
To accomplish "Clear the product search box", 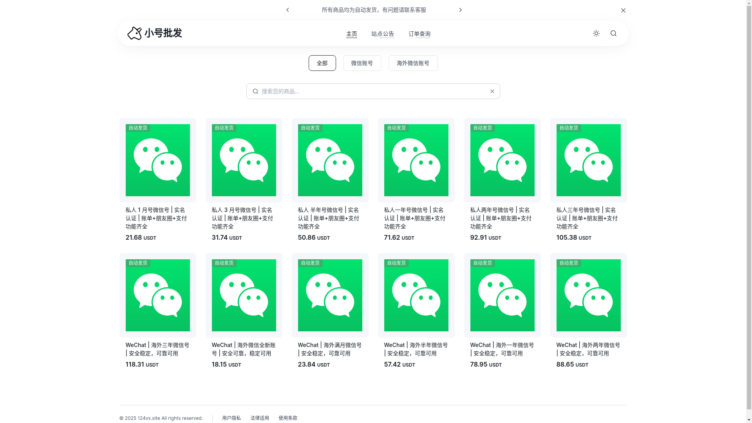I will [492, 91].
